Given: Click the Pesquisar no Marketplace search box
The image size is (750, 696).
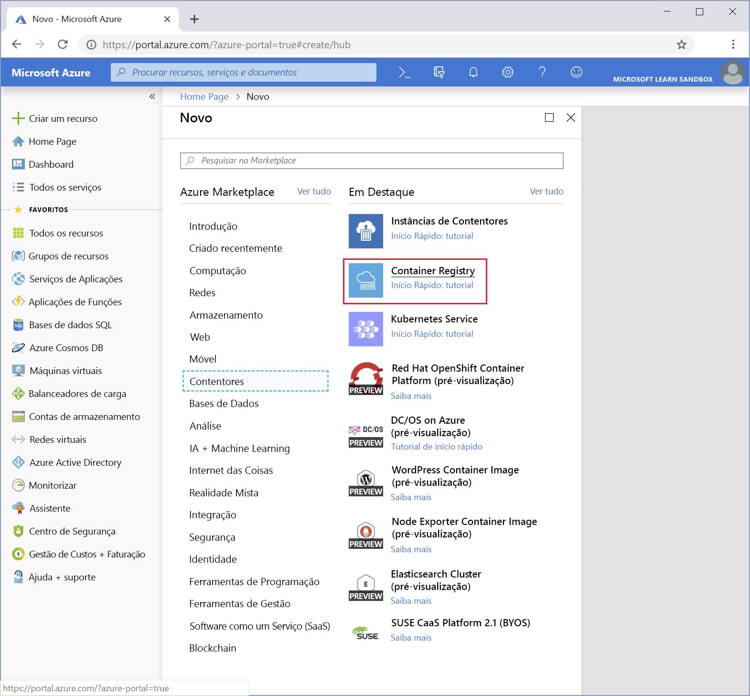Looking at the screenshot, I should (x=372, y=161).
